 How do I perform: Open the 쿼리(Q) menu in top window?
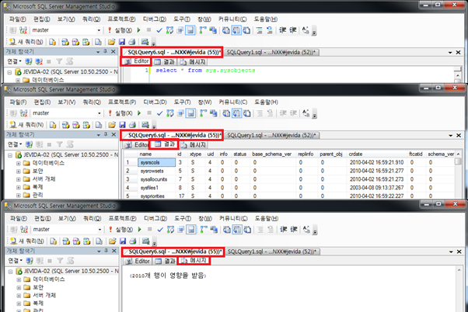pyautogui.click(x=91, y=19)
